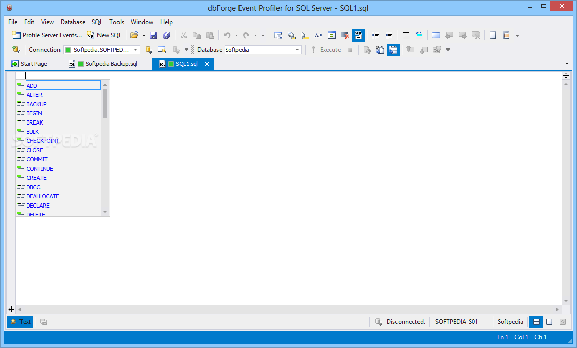Click the autocomplete list scrollbar thumb
The image size is (577, 348).
point(105,104)
